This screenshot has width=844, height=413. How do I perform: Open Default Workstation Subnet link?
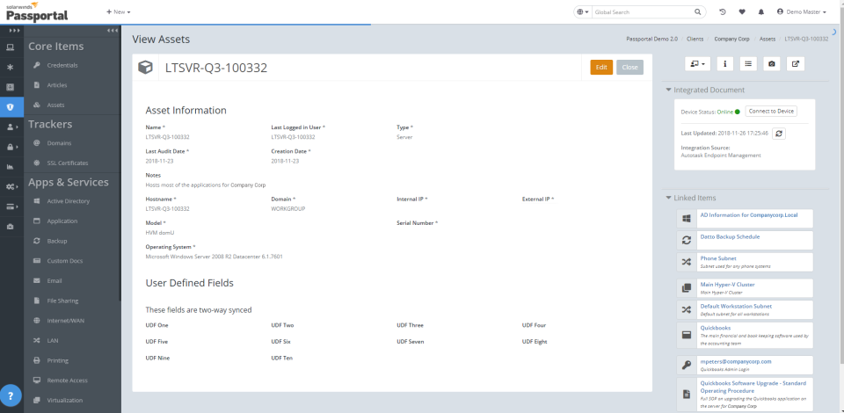[x=736, y=306]
